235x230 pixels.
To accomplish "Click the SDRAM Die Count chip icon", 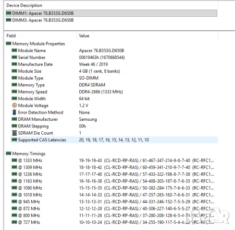I will 14,133.
